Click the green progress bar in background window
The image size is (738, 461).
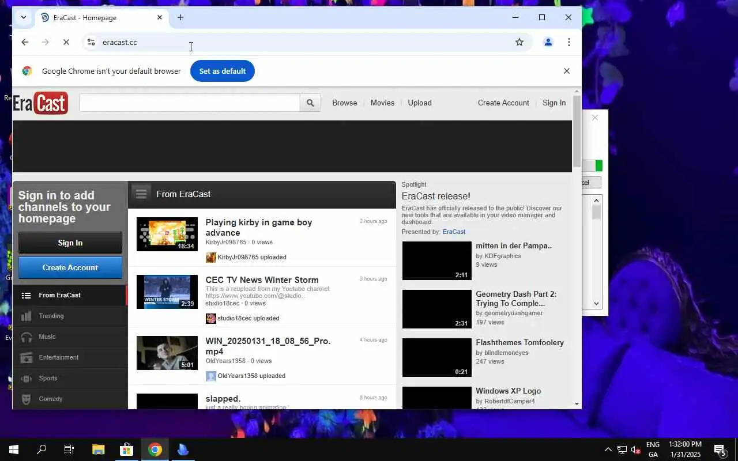(599, 166)
